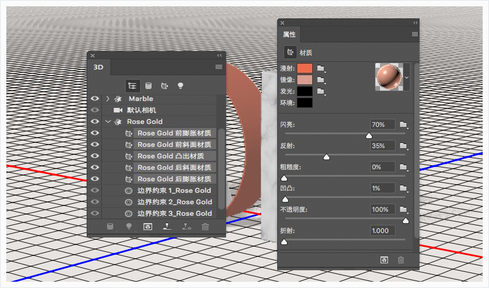Toggle eye for Rose Gold 前斜面材质

tap(95, 145)
